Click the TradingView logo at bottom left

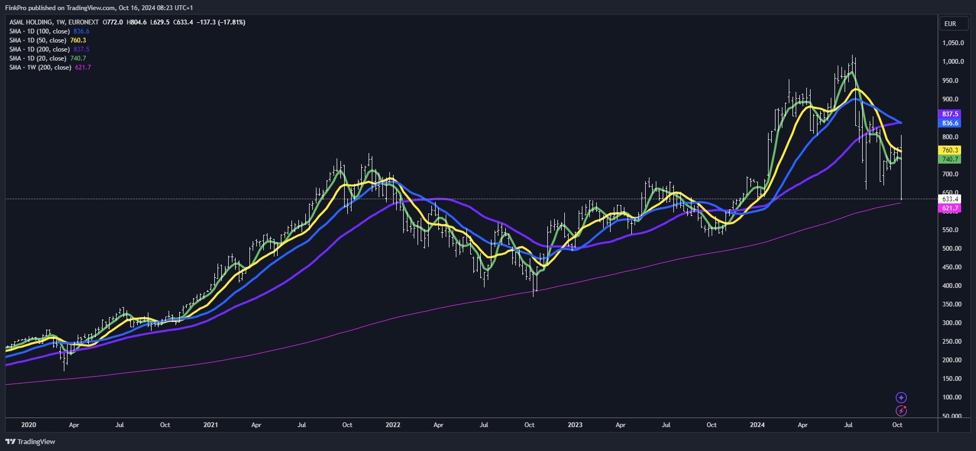coord(30,441)
